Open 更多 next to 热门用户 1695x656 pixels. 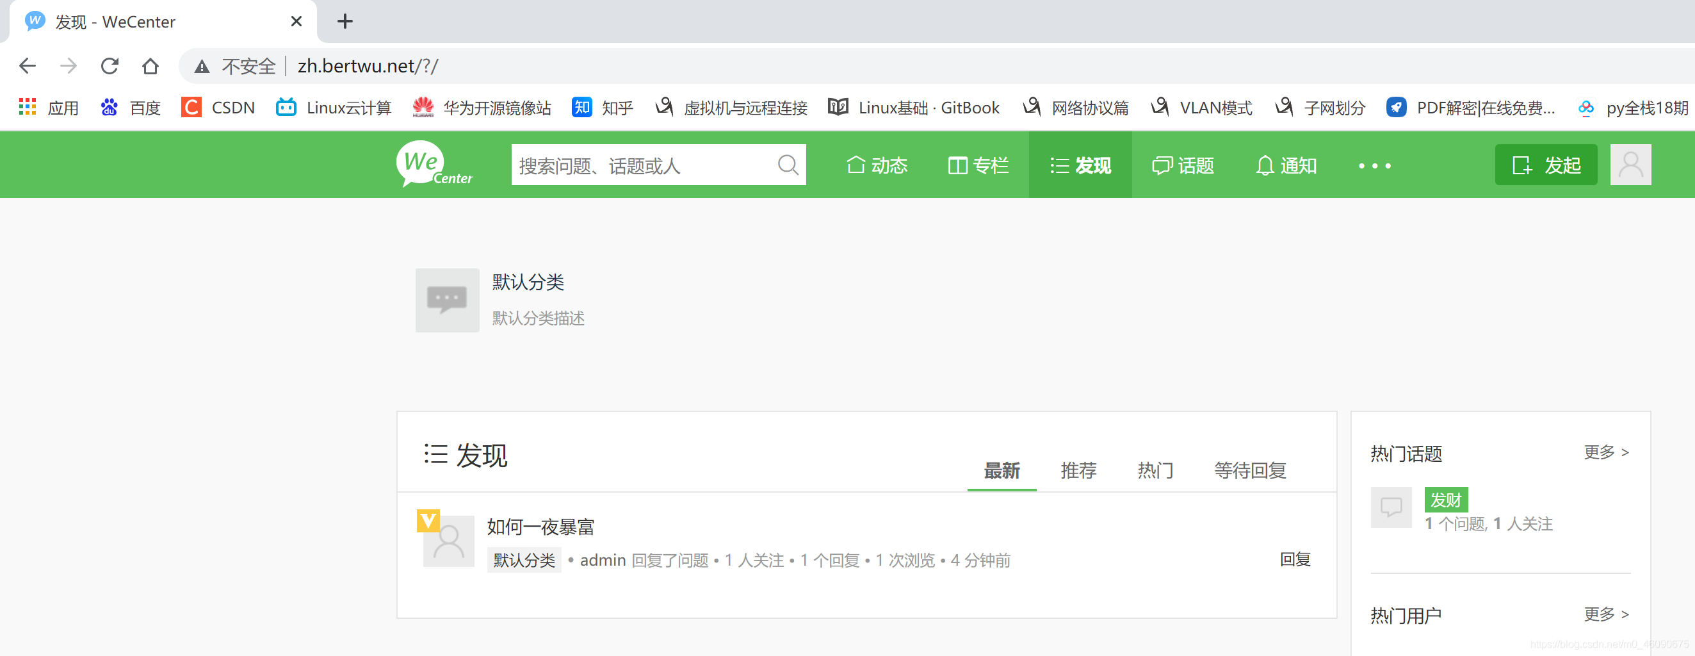tap(1606, 614)
